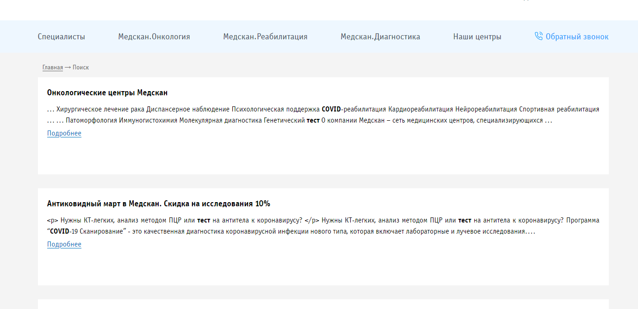Click Подробнее under Онкологические центры Медскан
The height and width of the screenshot is (309, 638).
click(64, 133)
